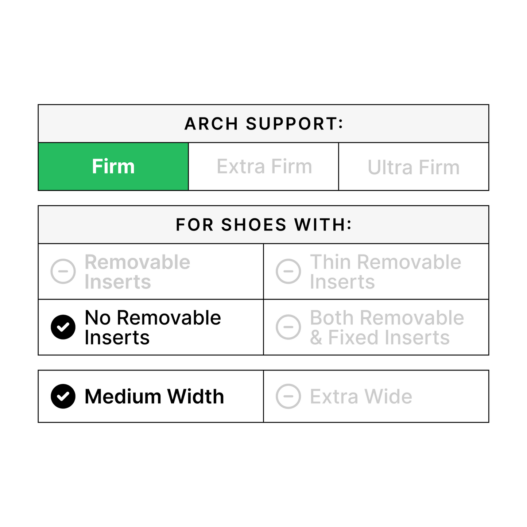The width and height of the screenshot is (527, 527).
Task: Click the word FOR in the second header
Action: coord(194,225)
